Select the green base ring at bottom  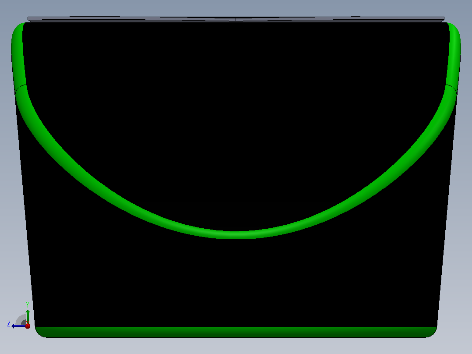click(x=236, y=332)
